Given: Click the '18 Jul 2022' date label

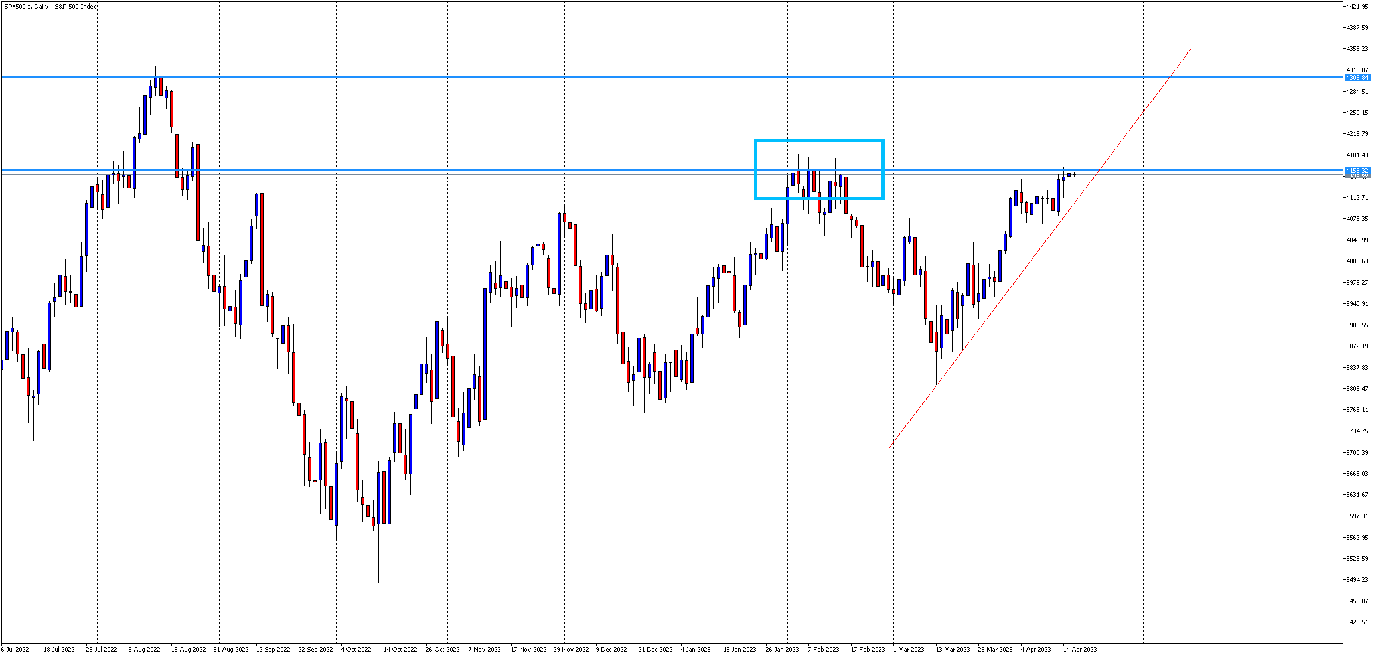Looking at the screenshot, I should (59, 650).
